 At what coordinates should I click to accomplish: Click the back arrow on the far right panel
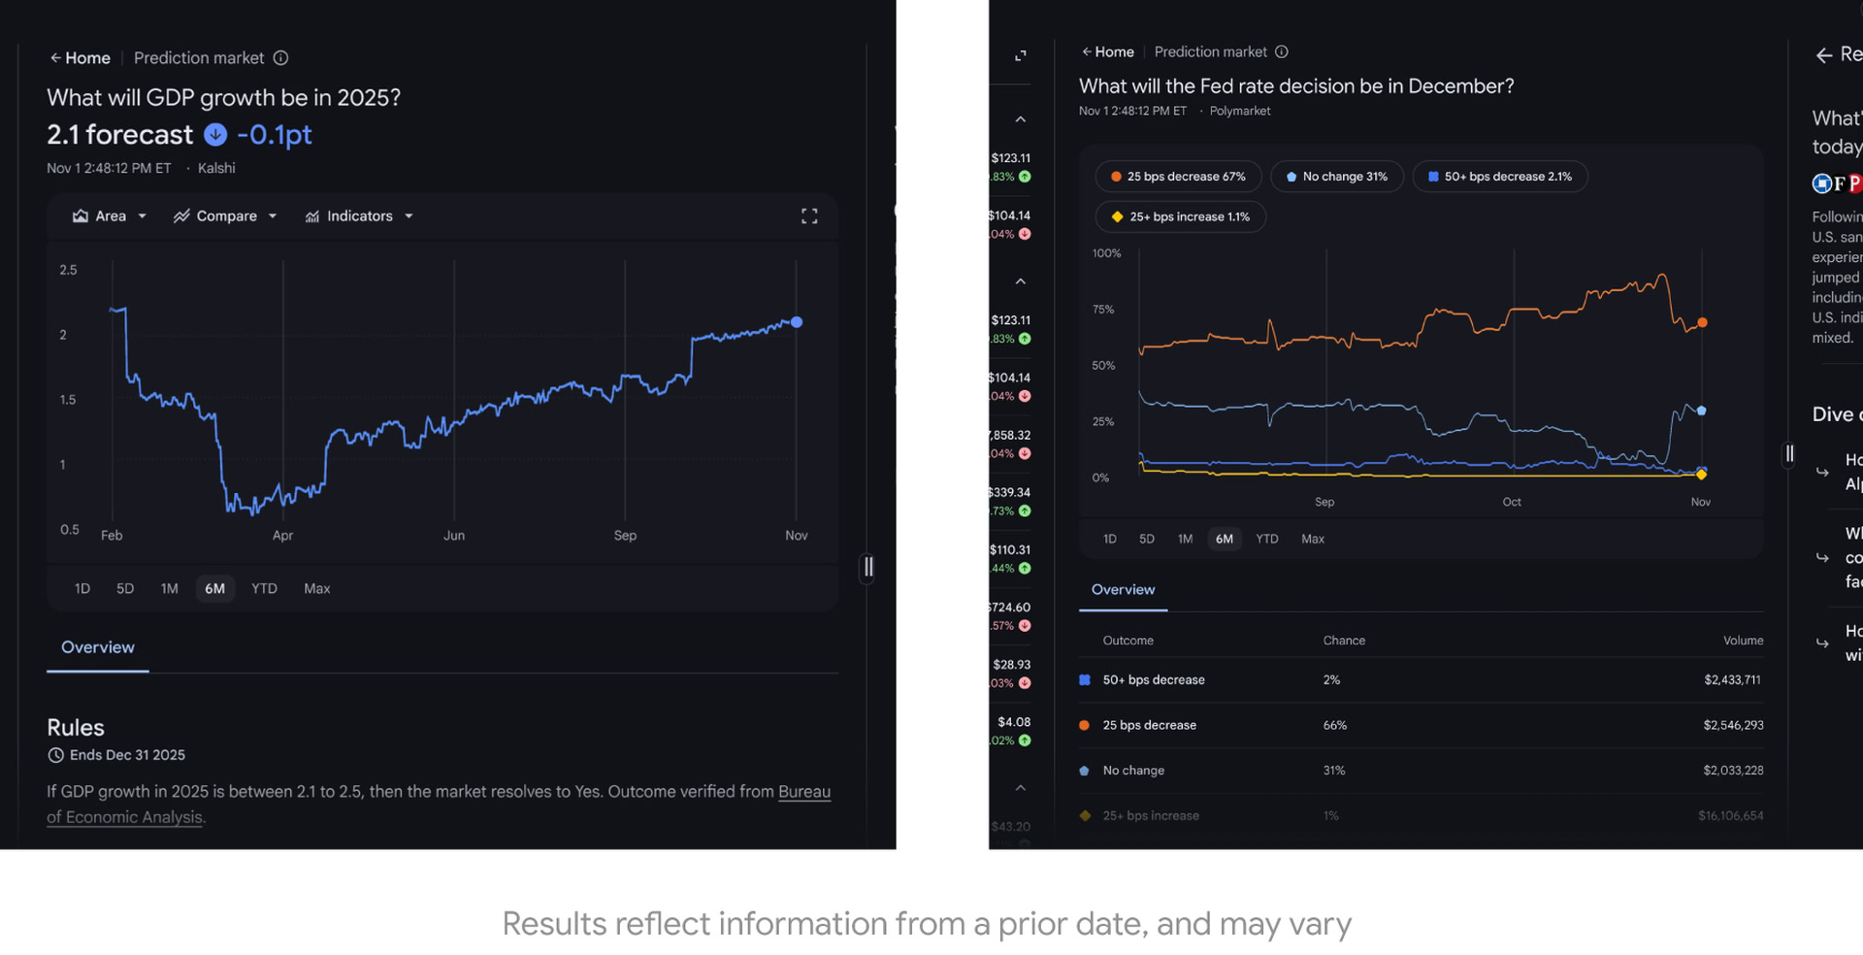point(1822,55)
